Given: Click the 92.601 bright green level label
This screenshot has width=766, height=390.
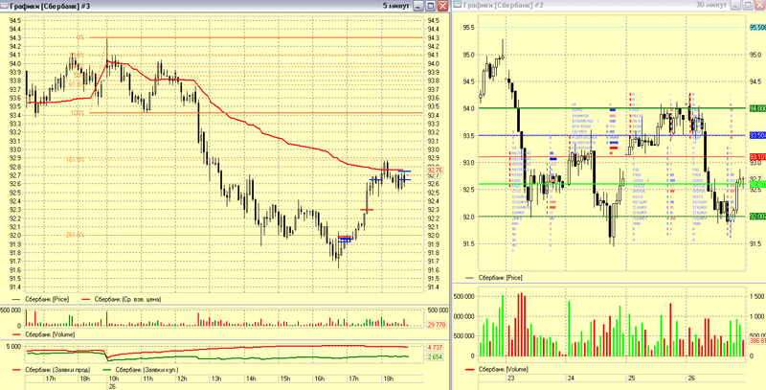Looking at the screenshot, I should coord(757,184).
